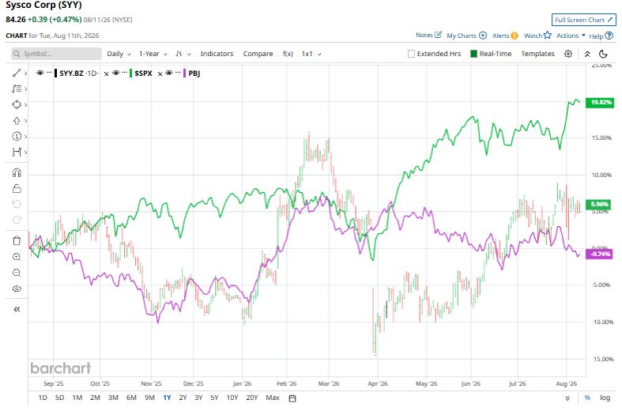Viewport: 622px width, 415px height.
Task: Enable the Extended Hrs checkbox
Action: [411, 54]
